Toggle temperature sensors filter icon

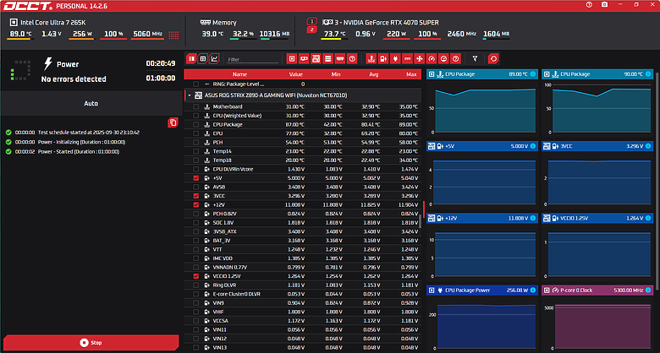371,59
